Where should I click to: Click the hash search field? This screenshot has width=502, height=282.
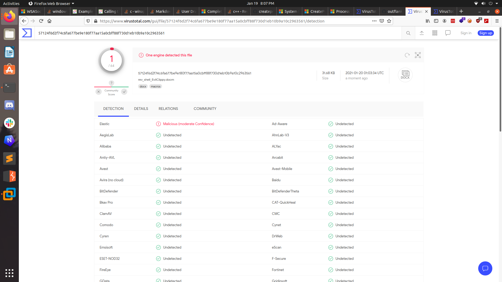pyautogui.click(x=218, y=33)
